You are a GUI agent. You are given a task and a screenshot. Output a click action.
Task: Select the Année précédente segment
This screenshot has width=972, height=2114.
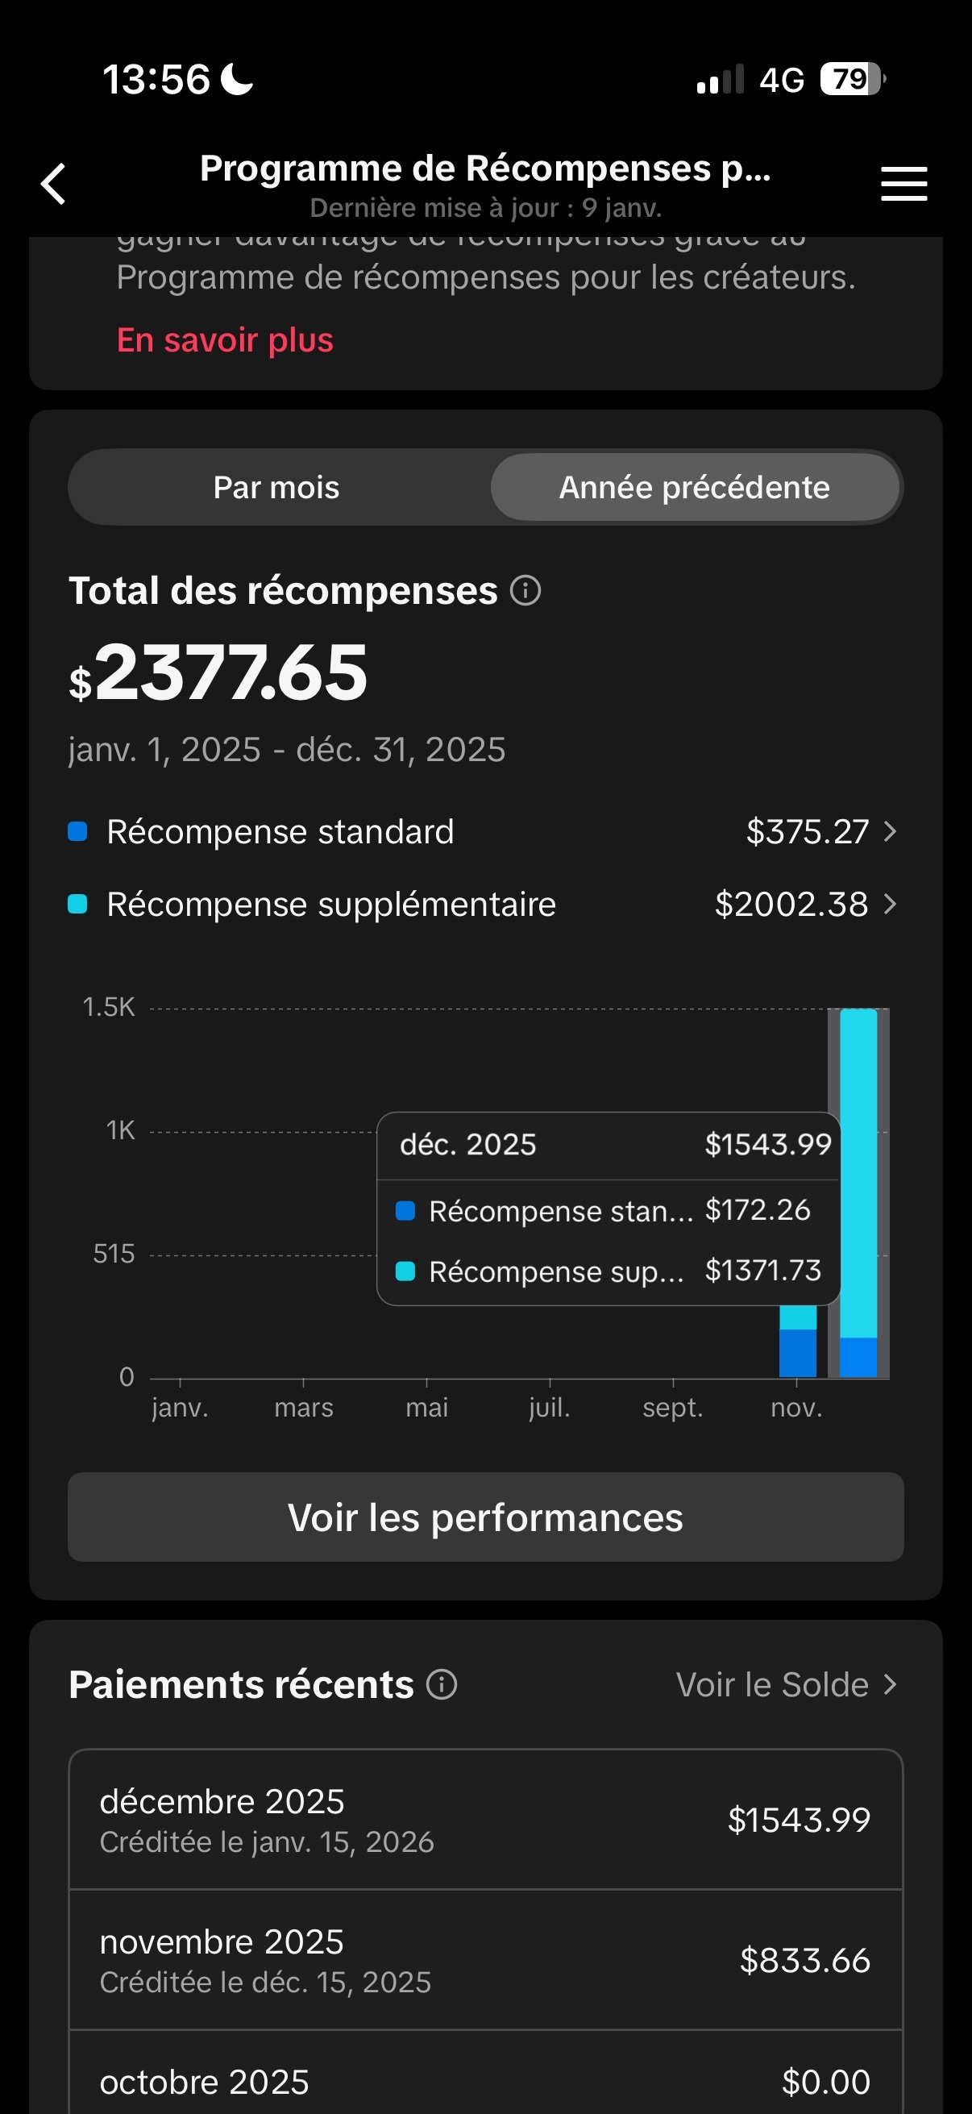pos(694,488)
